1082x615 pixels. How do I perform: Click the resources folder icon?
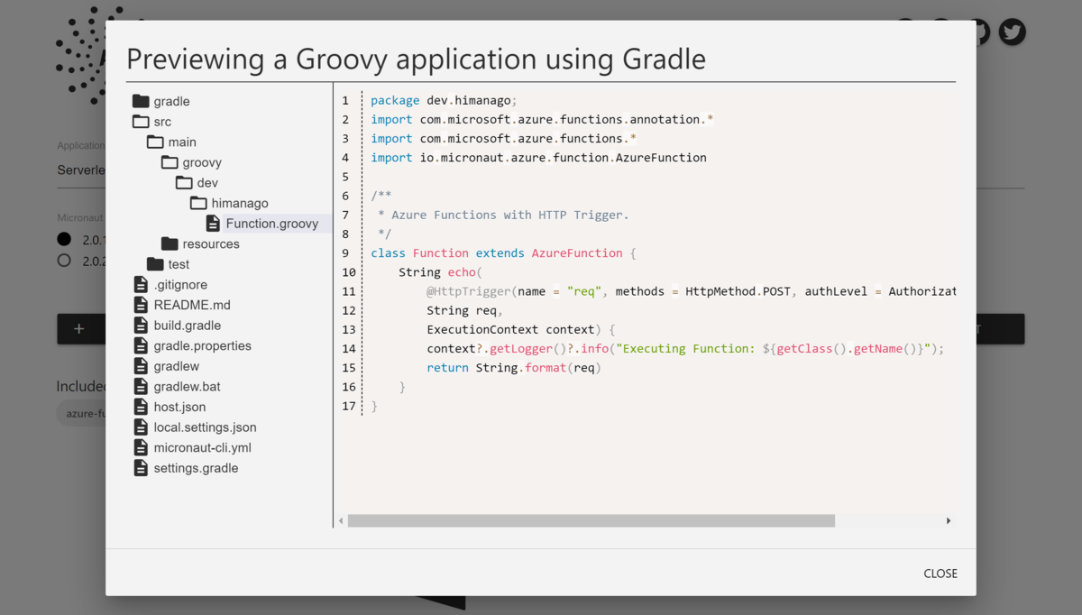coord(170,243)
